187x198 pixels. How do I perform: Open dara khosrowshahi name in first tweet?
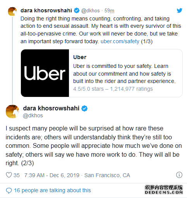click(x=46, y=10)
